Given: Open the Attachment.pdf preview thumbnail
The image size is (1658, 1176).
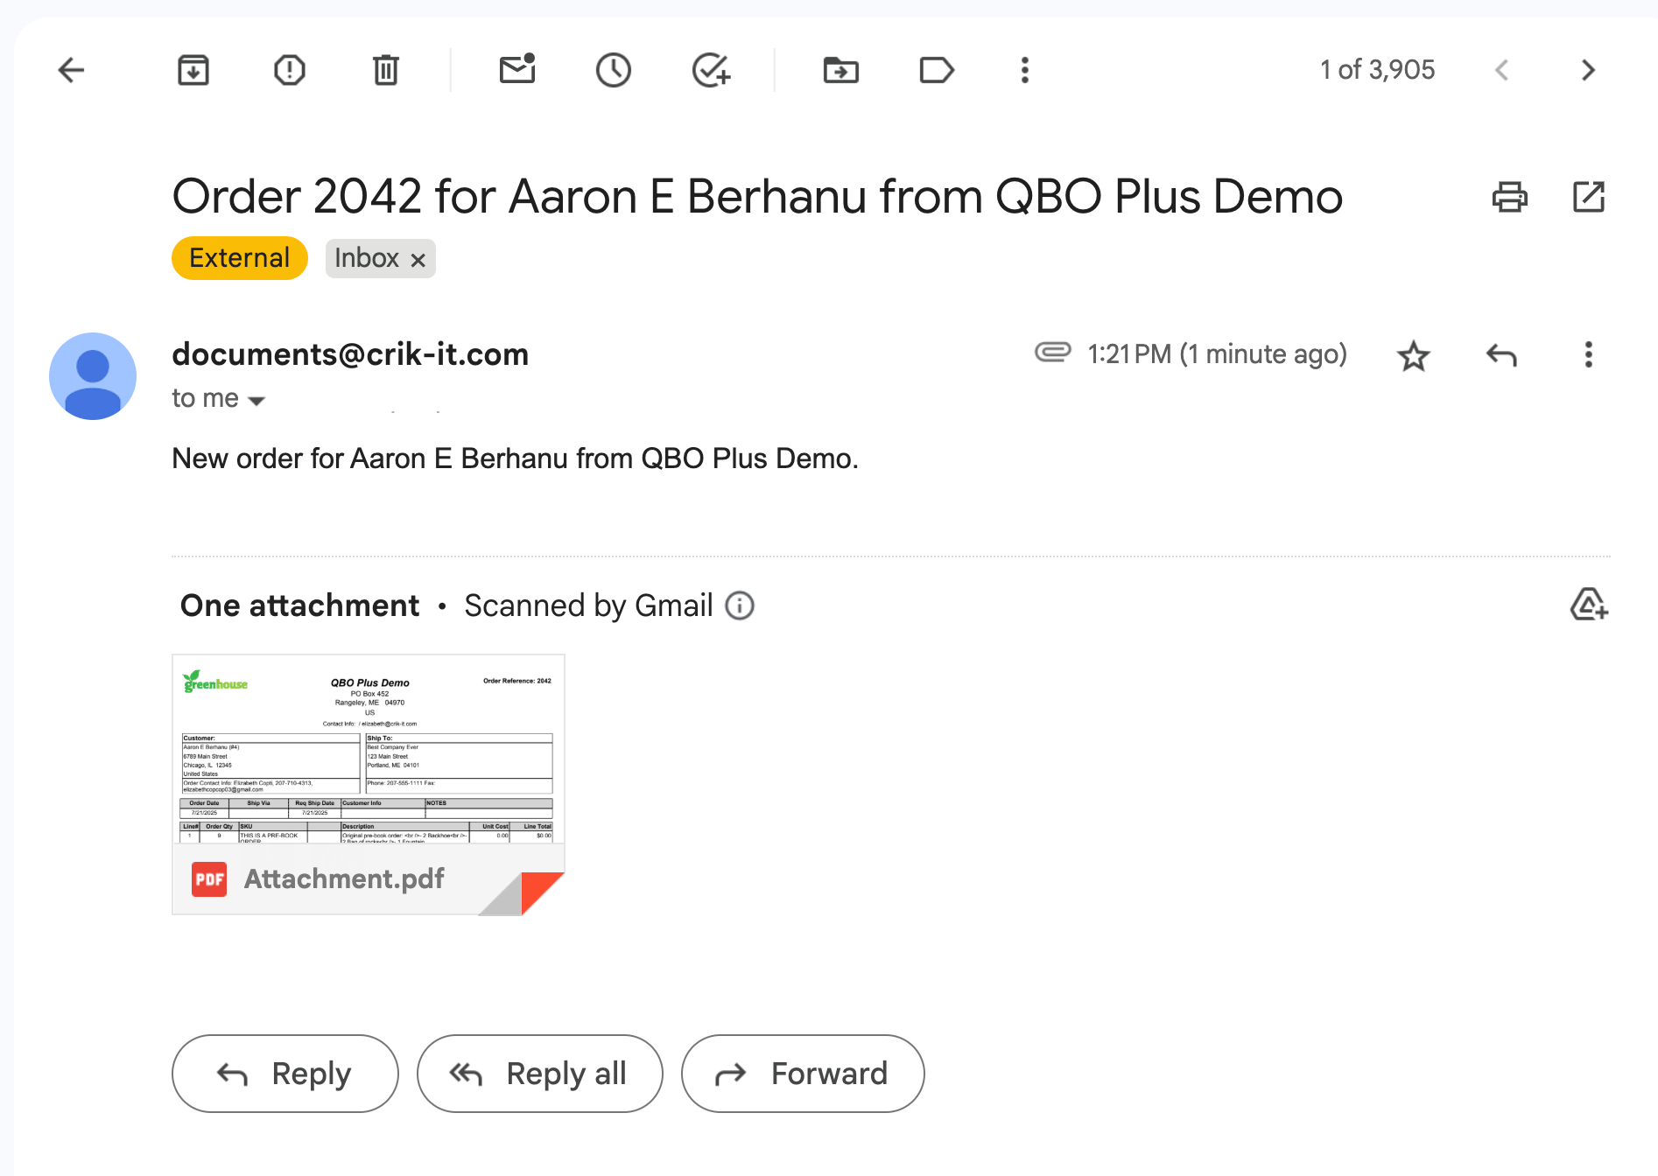Looking at the screenshot, I should tap(368, 761).
